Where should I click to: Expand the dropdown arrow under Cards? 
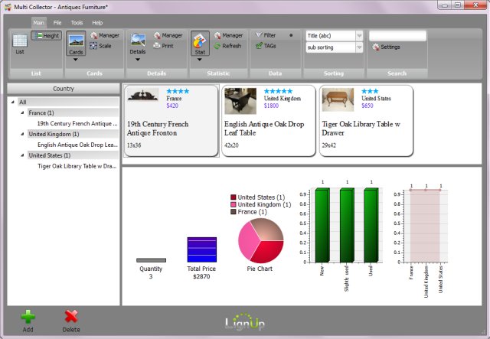tap(75, 60)
